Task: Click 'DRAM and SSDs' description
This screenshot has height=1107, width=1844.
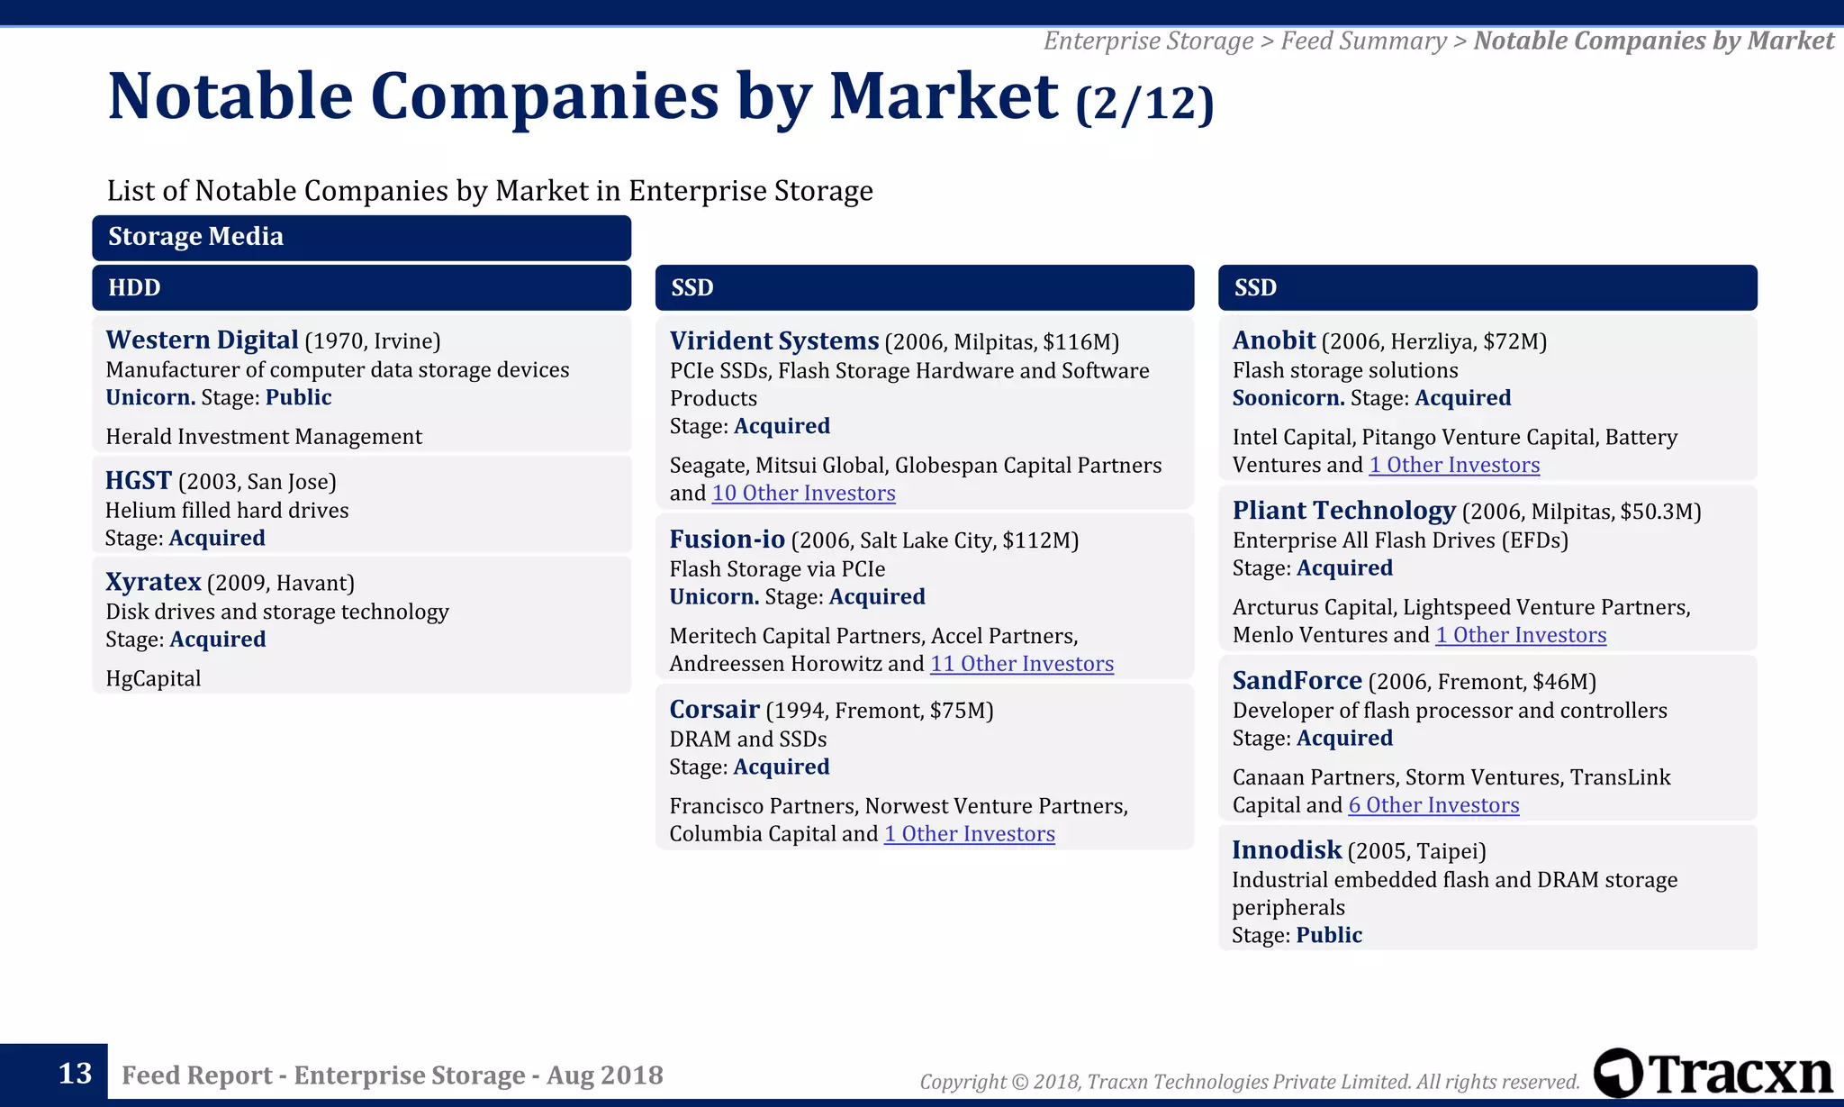Action: [747, 740]
